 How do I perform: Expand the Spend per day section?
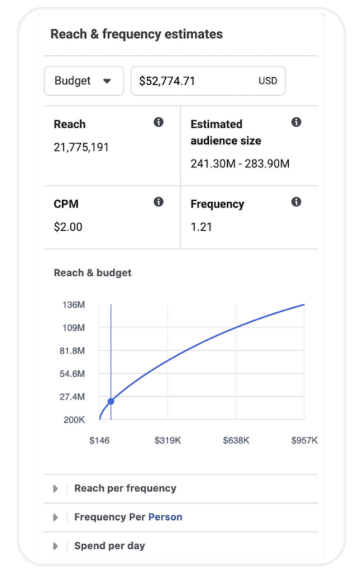click(180, 546)
